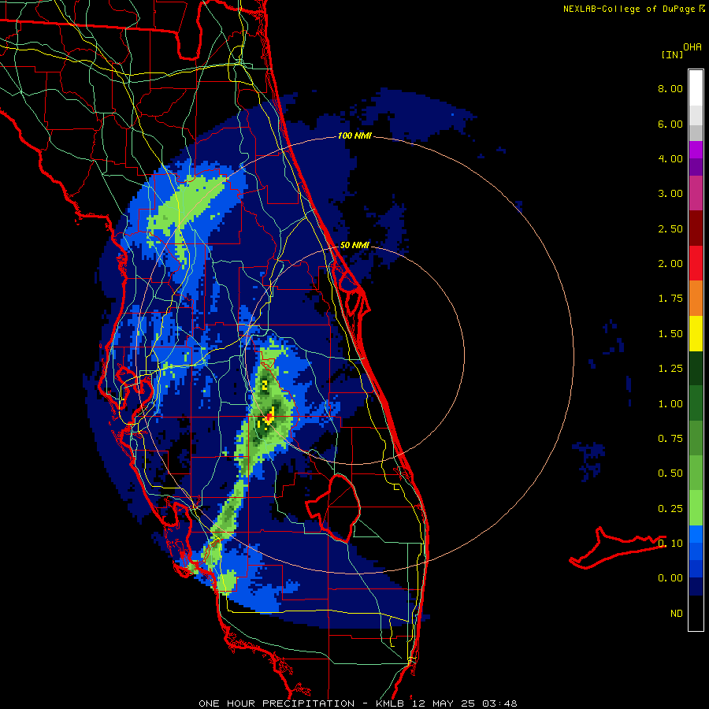Select the 1.75 legend value
The image size is (709, 709).
(x=670, y=299)
